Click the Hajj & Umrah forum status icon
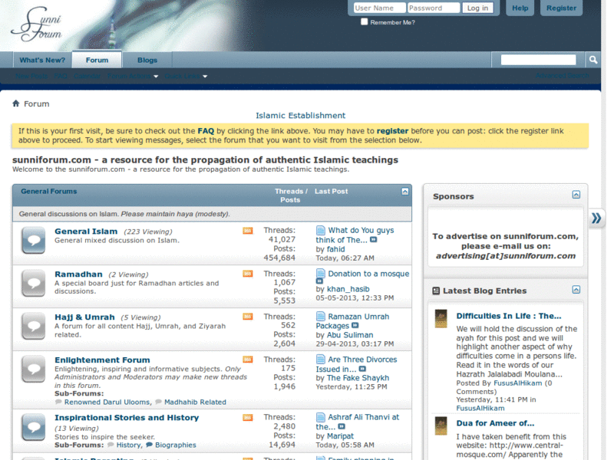The image size is (614, 460). (34, 326)
